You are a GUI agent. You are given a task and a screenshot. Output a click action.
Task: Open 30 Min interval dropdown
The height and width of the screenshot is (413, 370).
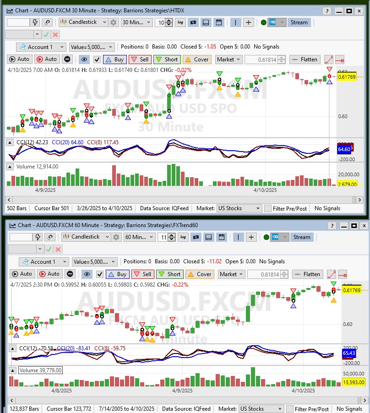pos(136,22)
